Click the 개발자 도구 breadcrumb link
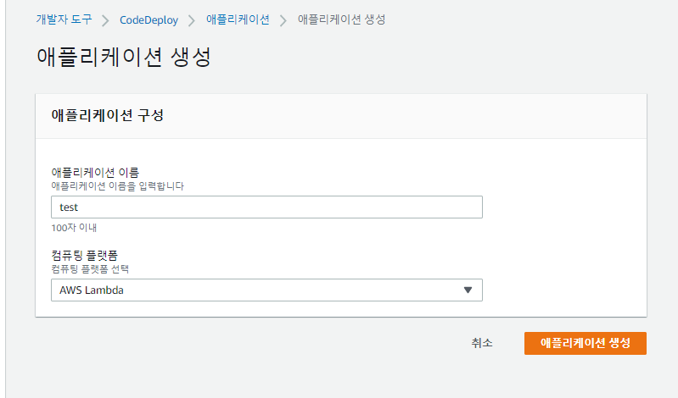 pyautogui.click(x=64, y=19)
